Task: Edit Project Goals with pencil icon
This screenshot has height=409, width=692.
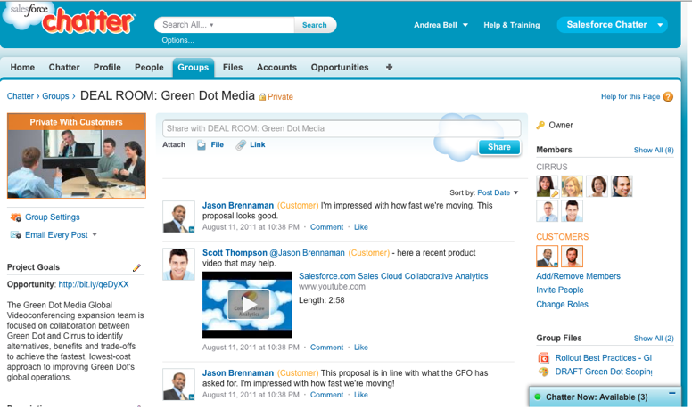Action: pyautogui.click(x=136, y=267)
